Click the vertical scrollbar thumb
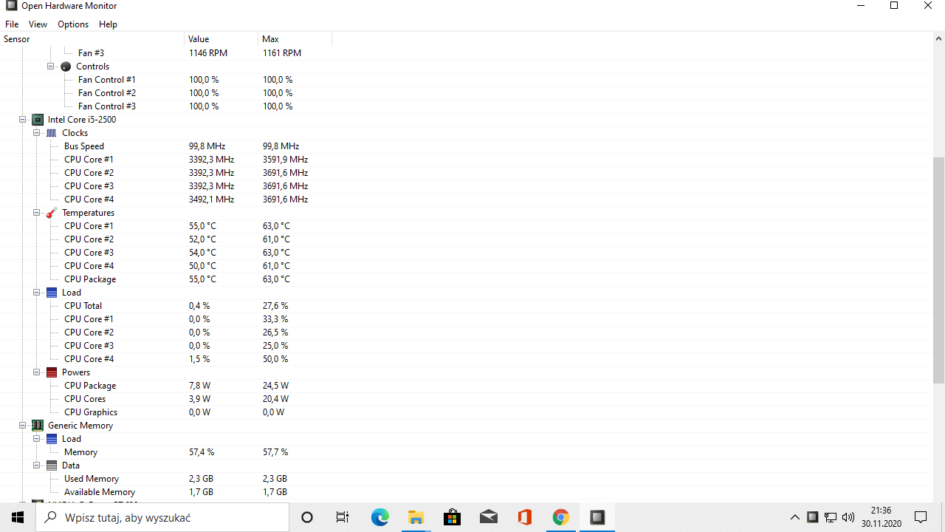Screen dimensions: 945x532 pos(939,270)
